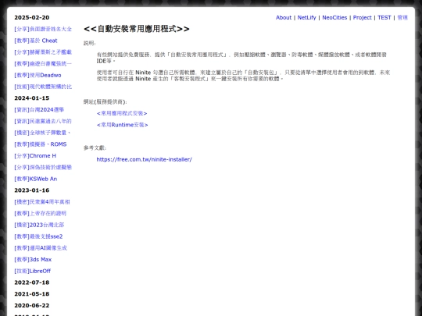This screenshot has height=316, width=422.
Task: Expand the 2021-05-18 date group
Action: point(32,294)
